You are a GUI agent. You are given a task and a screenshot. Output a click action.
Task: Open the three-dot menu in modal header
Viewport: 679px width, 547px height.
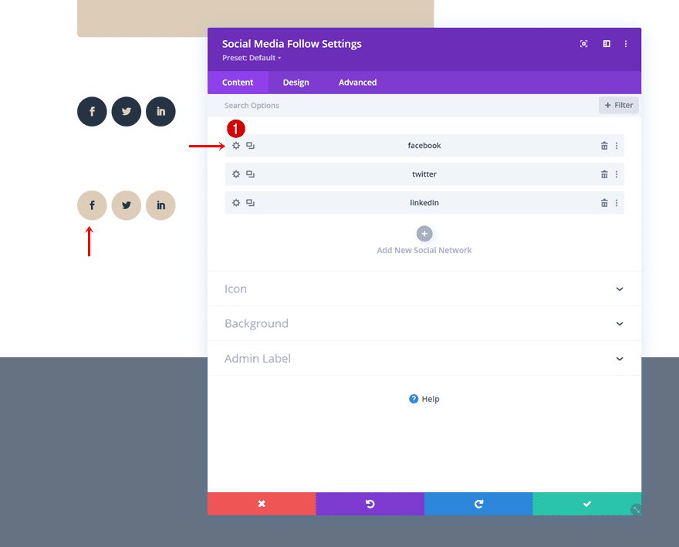point(626,43)
